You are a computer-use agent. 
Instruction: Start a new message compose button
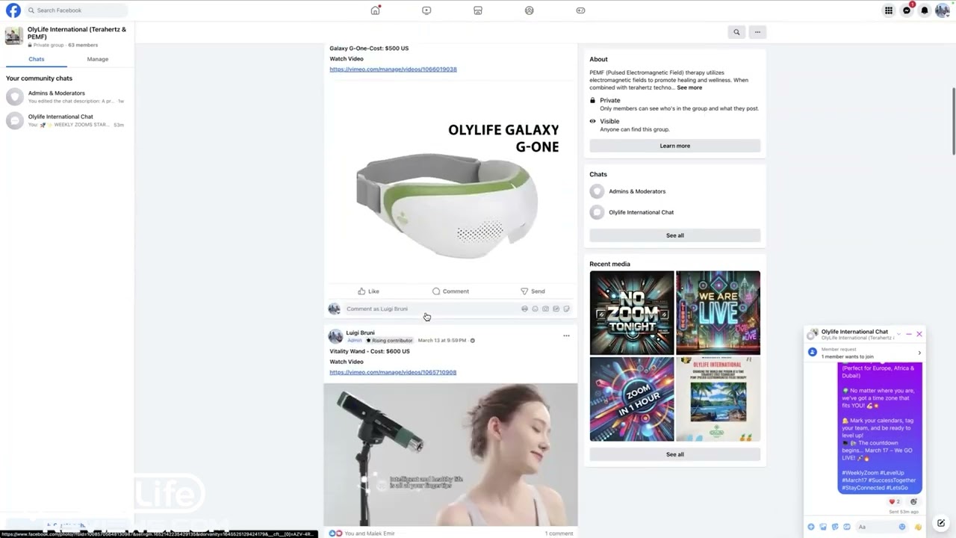tap(941, 523)
